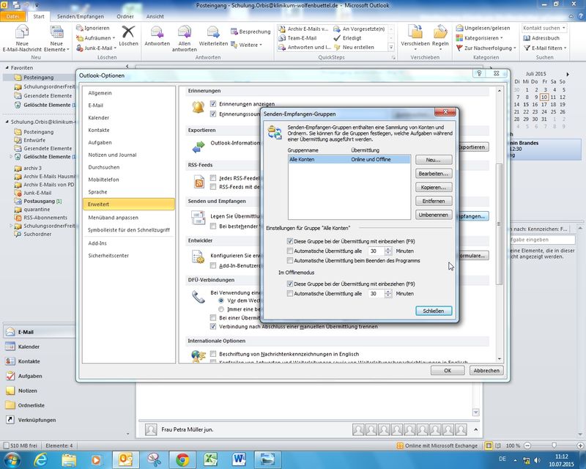Viewport: 586px width, 469px height.
Task: Open Kalender in navigation pane
Action: (29, 347)
